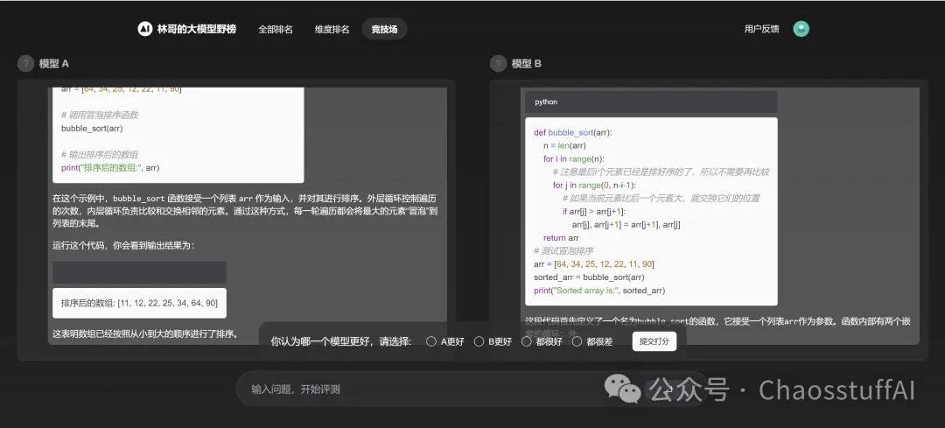Click Model B's arr = [64, 34, 25, 12, 22, 11, 90] line
The height and width of the screenshot is (428, 945).
pos(593,264)
